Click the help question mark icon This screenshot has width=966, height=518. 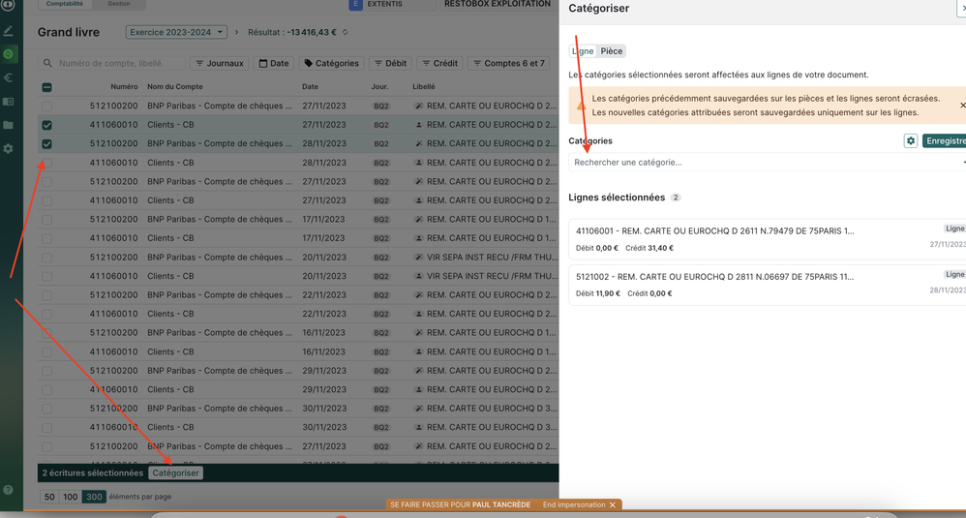click(x=9, y=490)
